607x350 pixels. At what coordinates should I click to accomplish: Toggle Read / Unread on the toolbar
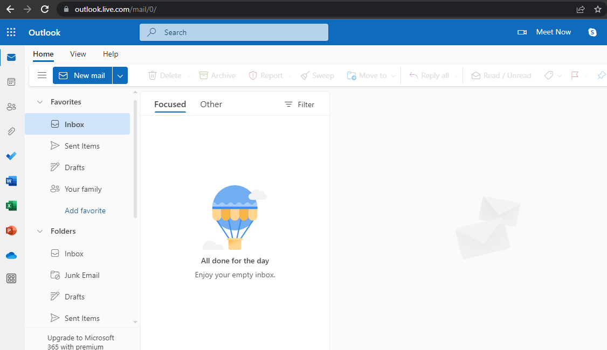(x=501, y=75)
